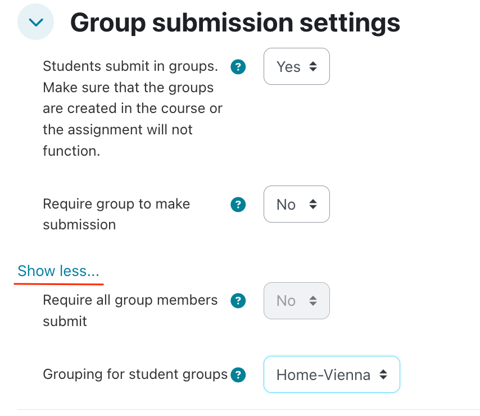Collapse the Group submission settings section
This screenshot has width=480, height=416.
point(35,22)
